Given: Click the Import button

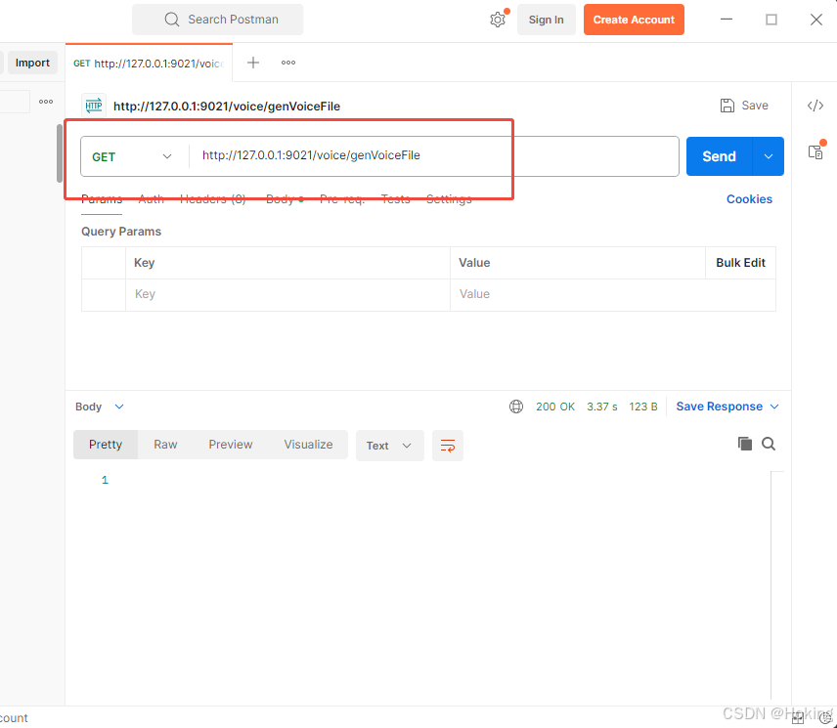Looking at the screenshot, I should tap(32, 63).
